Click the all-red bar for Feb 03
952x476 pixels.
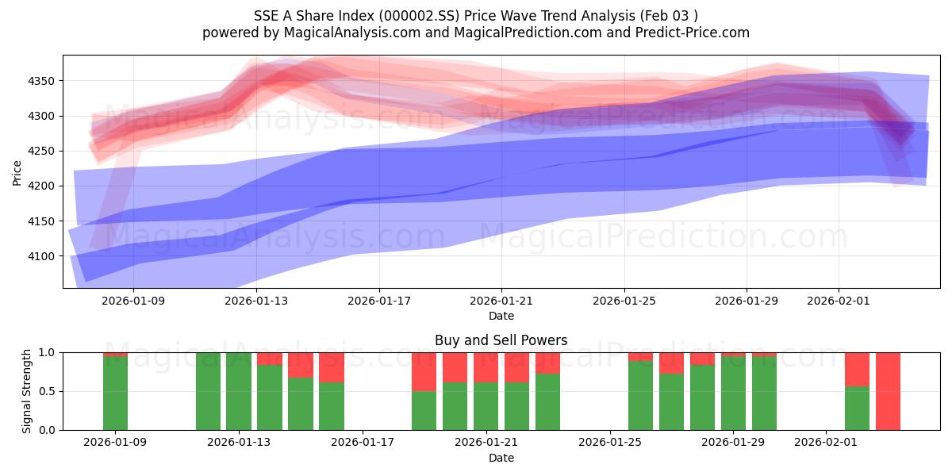[x=888, y=391]
